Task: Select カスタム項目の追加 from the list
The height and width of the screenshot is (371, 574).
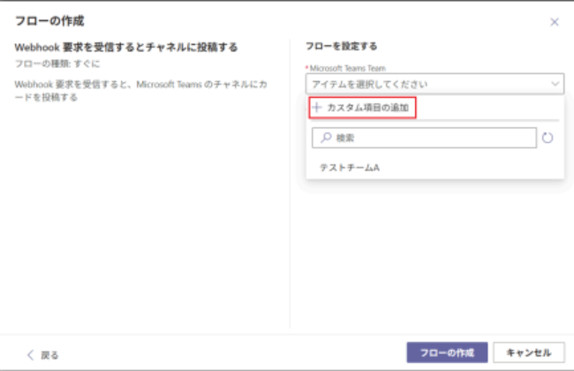Action: (x=367, y=108)
